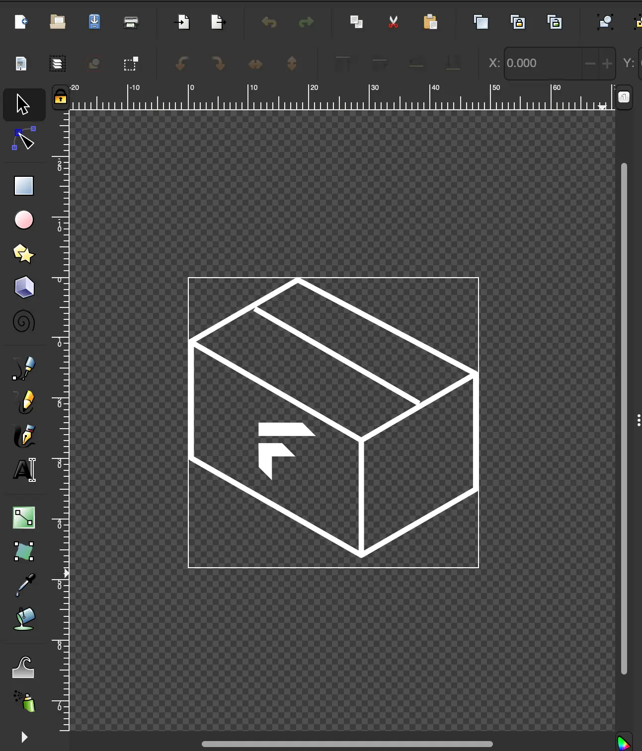Activate the Bezier pen tool
This screenshot has width=642, height=751.
pyautogui.click(x=24, y=369)
